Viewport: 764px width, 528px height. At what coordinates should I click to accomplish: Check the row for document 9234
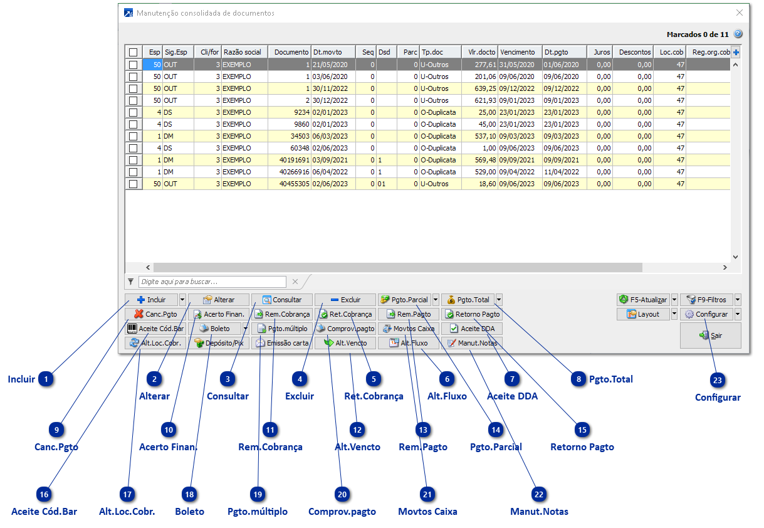click(133, 112)
